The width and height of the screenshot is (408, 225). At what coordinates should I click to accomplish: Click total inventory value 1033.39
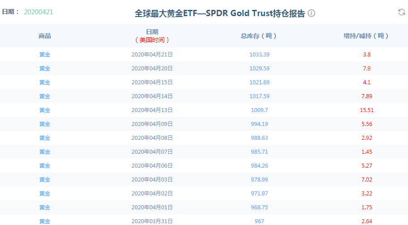coord(259,55)
